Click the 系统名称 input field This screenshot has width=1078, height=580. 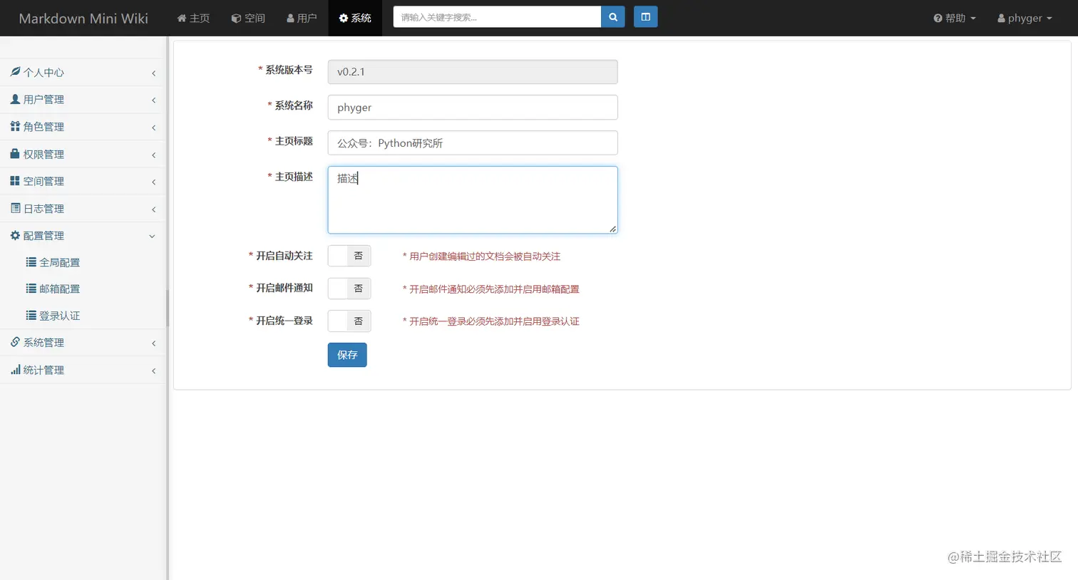473,108
